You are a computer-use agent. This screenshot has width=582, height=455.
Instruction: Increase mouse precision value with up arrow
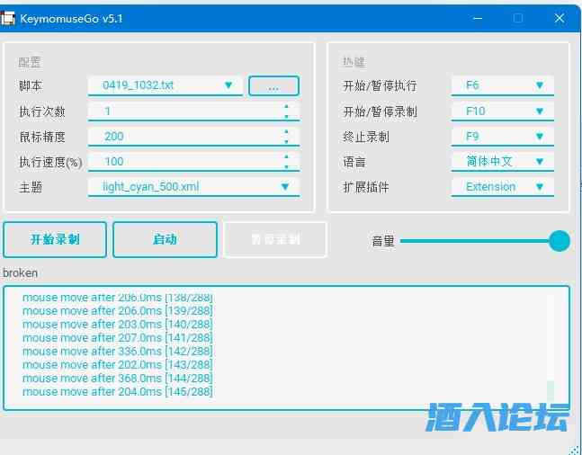[286, 131]
